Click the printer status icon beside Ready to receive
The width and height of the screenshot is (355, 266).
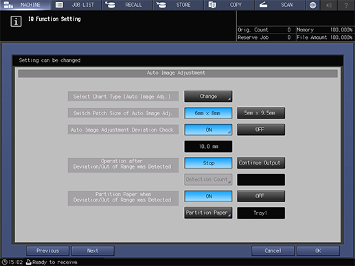tap(28, 262)
